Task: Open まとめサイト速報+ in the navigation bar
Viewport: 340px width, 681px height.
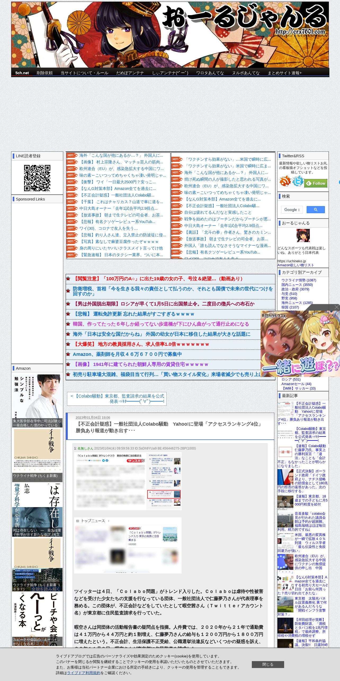Action: coord(285,73)
